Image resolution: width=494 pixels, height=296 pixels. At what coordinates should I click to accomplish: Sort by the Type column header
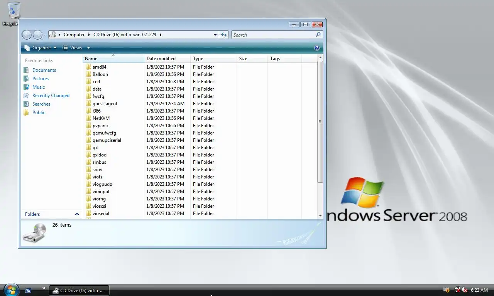tap(214, 59)
